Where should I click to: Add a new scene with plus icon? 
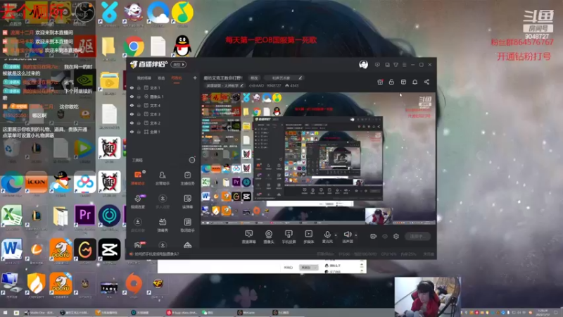pyautogui.click(x=195, y=77)
